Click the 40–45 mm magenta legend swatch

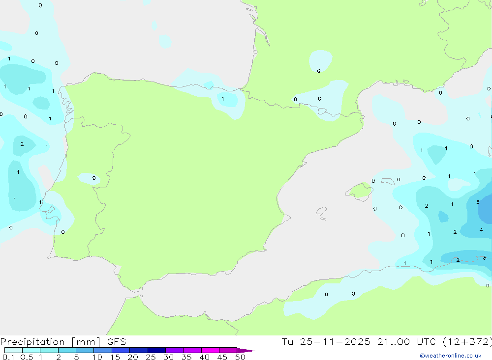click(x=210, y=350)
